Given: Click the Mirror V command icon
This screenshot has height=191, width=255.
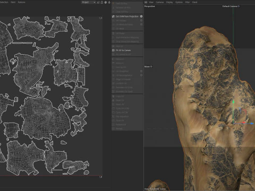Looking at the screenshot, I should coord(113,63).
